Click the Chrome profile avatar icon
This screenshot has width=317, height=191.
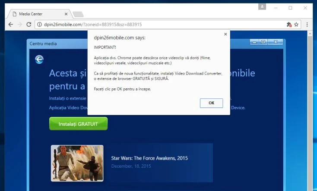click(x=262, y=6)
